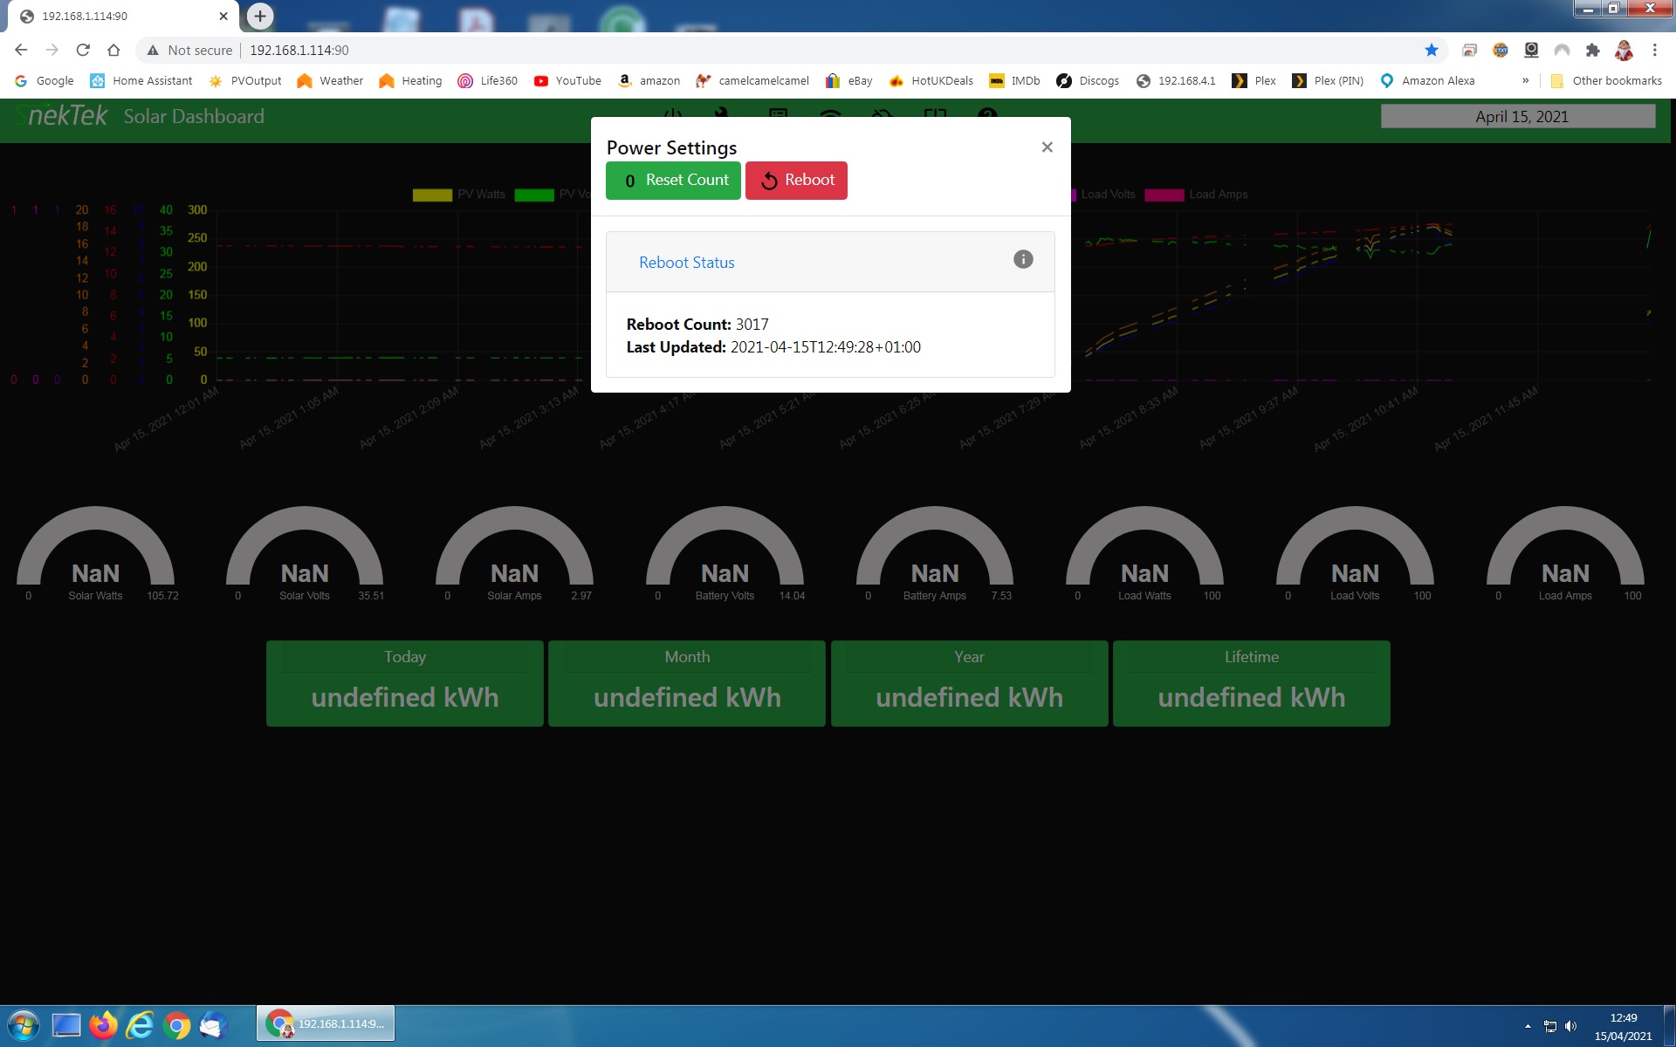Open the Home Assistant bookmark
Image resolution: width=1676 pixels, height=1047 pixels.
(141, 80)
